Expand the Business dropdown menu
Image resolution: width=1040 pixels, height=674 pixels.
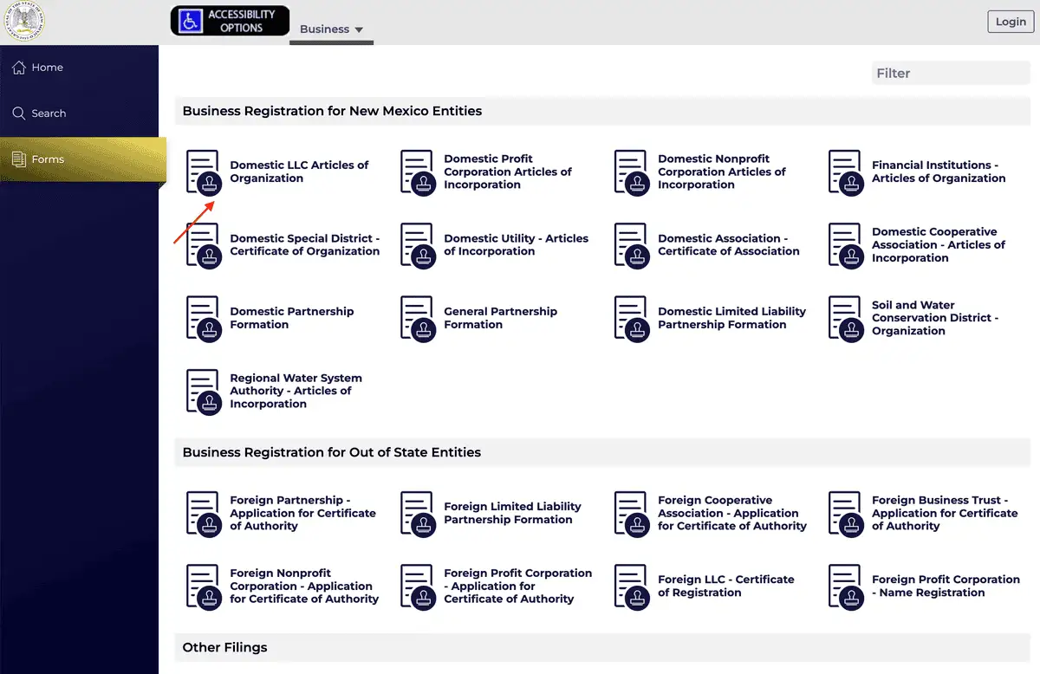point(331,29)
